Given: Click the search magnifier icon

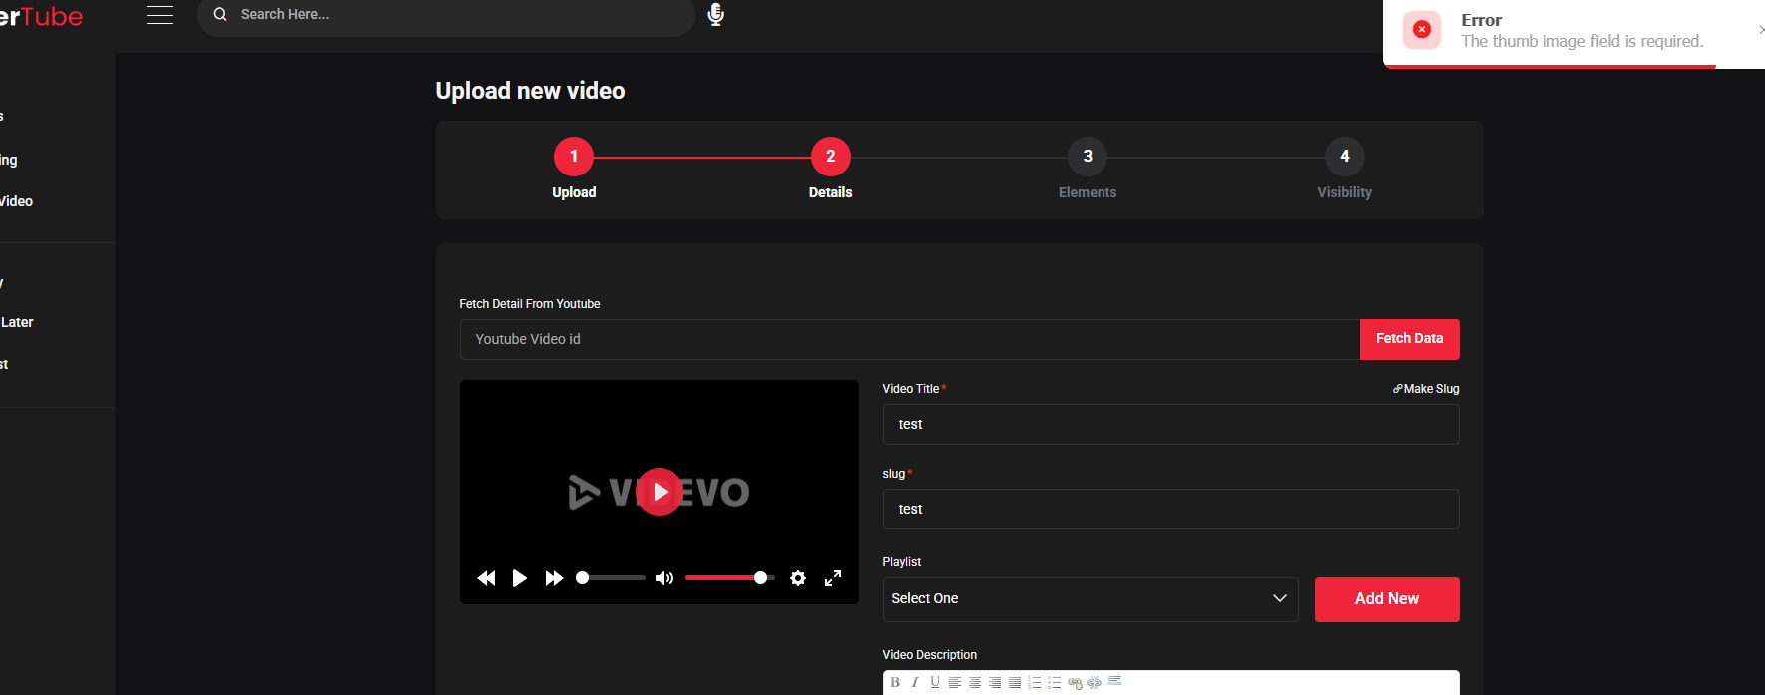Looking at the screenshot, I should point(221,14).
